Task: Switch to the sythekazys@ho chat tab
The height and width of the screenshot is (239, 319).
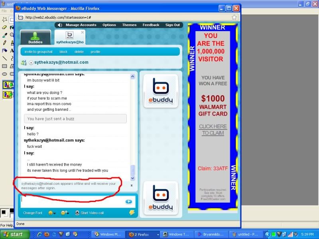Action: (70, 37)
